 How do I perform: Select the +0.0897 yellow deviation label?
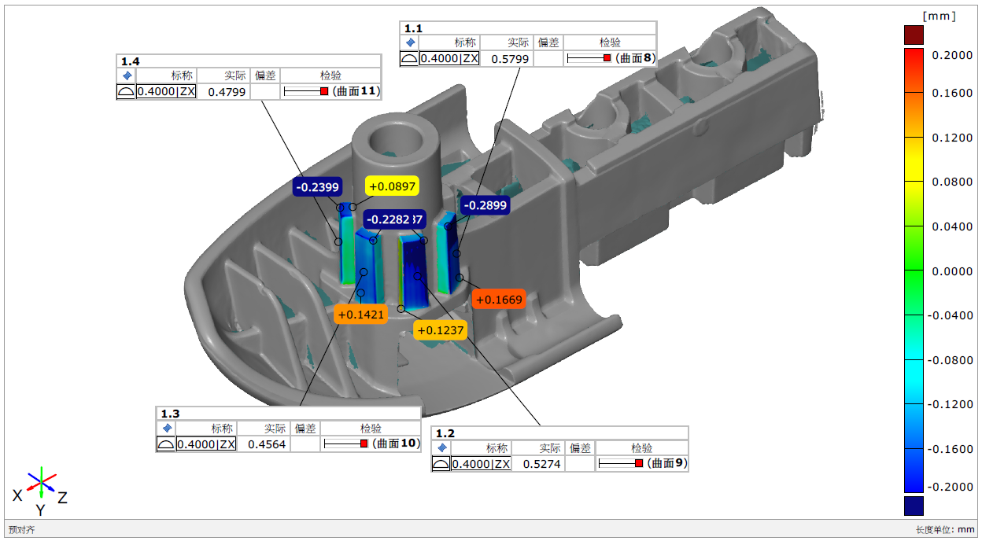tap(392, 186)
